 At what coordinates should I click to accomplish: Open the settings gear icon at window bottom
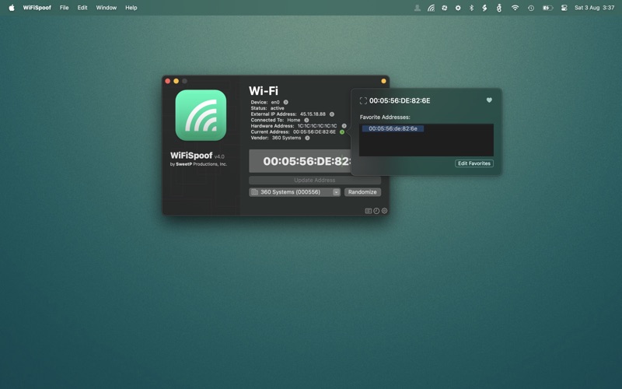pyautogui.click(x=384, y=211)
